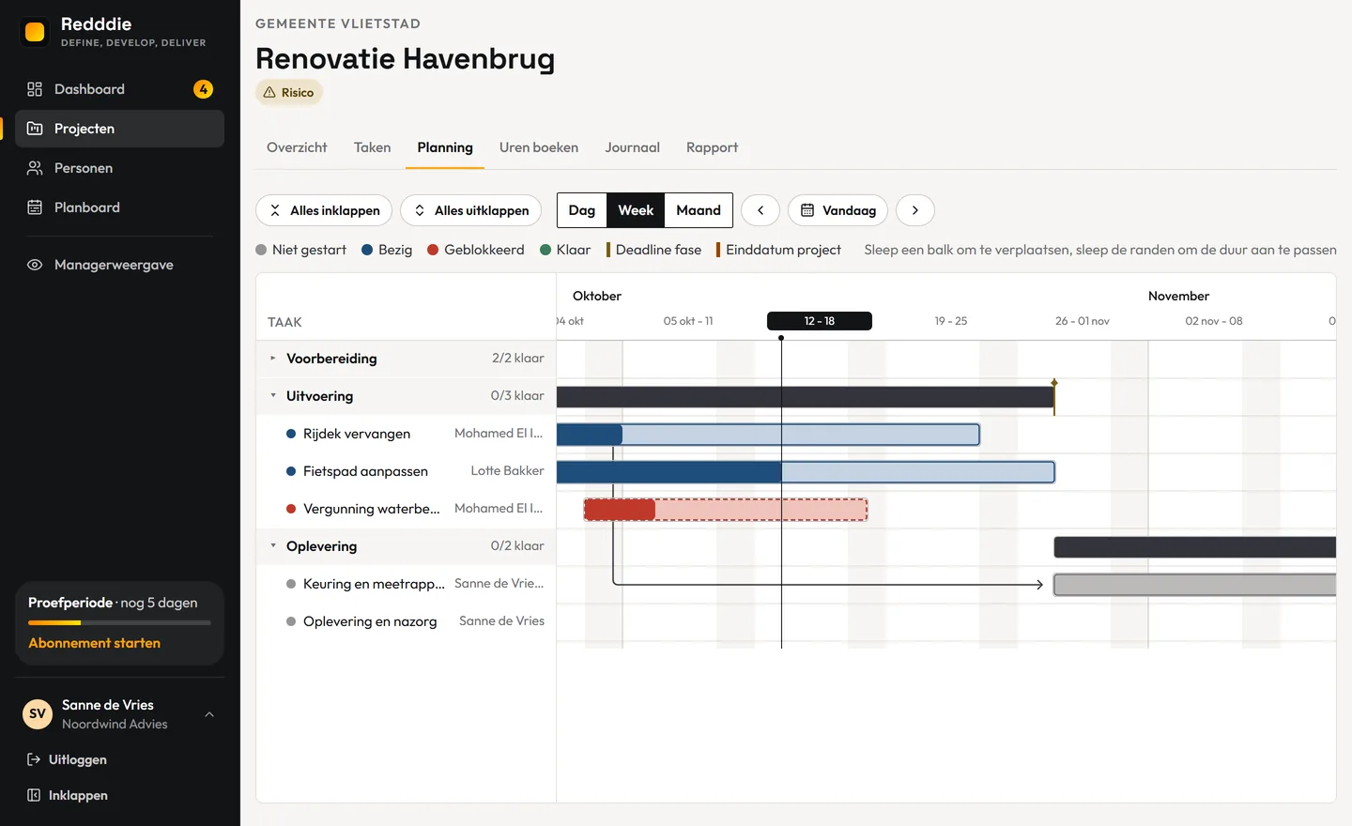
Task: Open Planboard in the sidebar
Action: [x=119, y=207]
